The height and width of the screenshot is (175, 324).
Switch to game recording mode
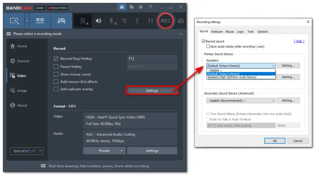tap(61, 21)
